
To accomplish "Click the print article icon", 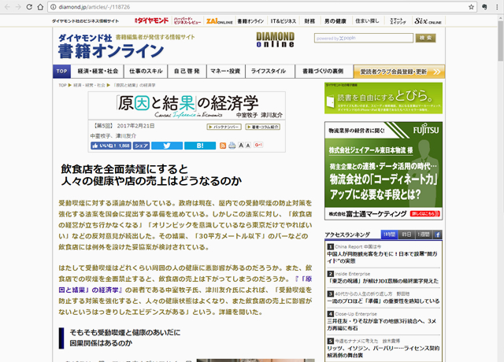I will 232,146.
